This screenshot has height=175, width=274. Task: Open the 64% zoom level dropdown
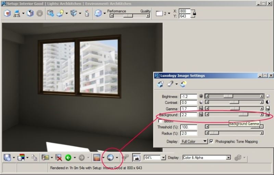coord(163,158)
